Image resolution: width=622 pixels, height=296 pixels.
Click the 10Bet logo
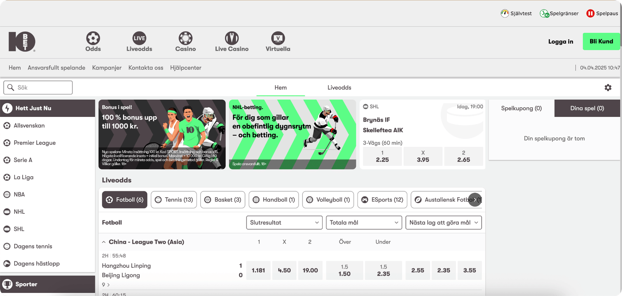pyautogui.click(x=22, y=42)
